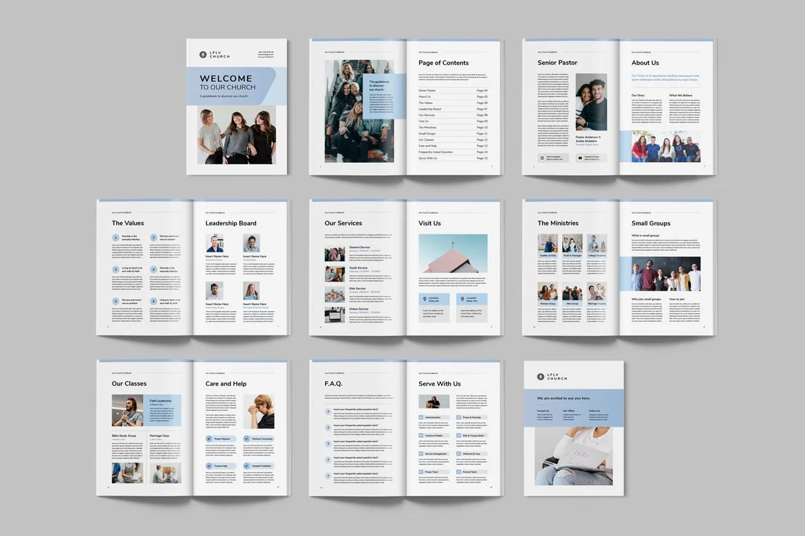Click the praying woman photo on Care and Help

tap(259, 412)
